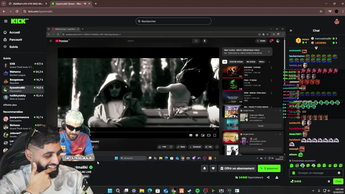Image resolution: width=345 pixels, height=194 pixels.
Task: Open the emoji picker in the message box
Action: [x=339, y=173]
